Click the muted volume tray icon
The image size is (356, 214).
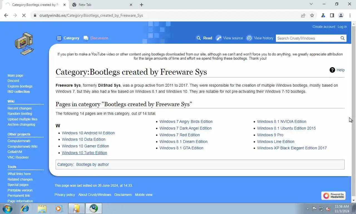(328, 209)
